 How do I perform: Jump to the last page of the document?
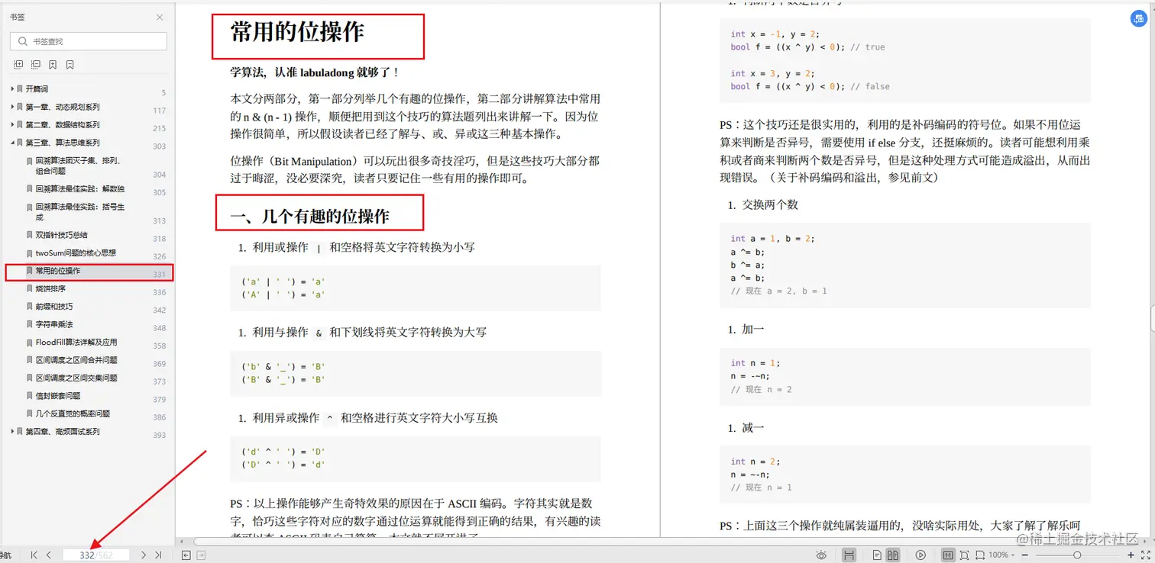pos(158,555)
